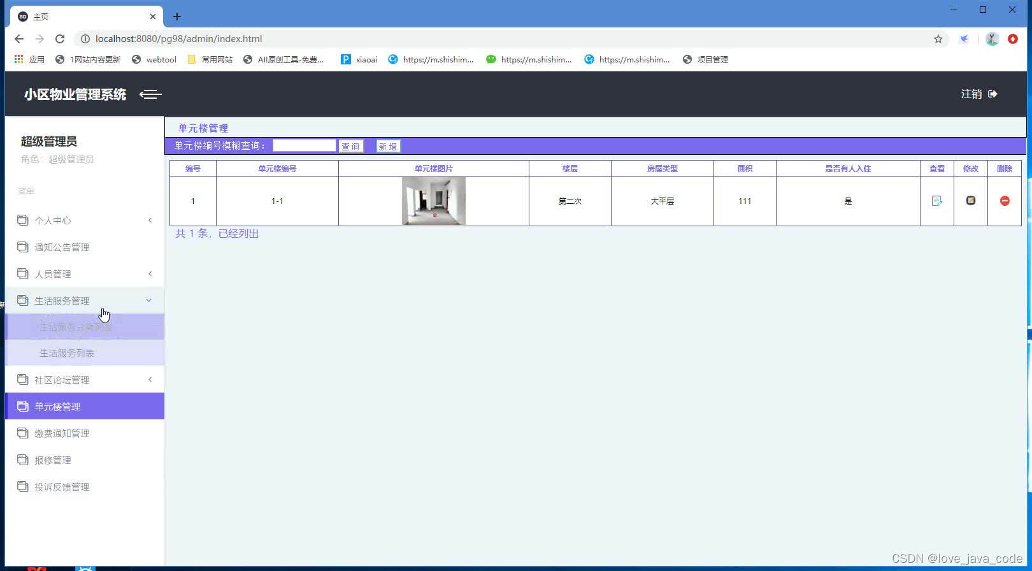This screenshot has height=571, width=1032.
Task: View details icon for unit 1-1
Action: pyautogui.click(x=936, y=201)
